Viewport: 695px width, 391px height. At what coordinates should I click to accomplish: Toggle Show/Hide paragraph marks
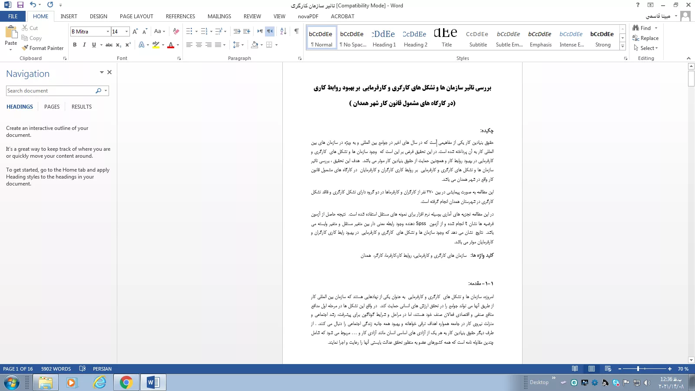point(296,31)
